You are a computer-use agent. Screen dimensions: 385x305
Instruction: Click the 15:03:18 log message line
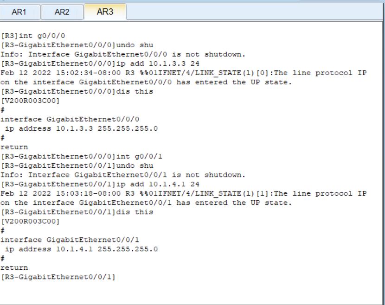click(x=183, y=193)
